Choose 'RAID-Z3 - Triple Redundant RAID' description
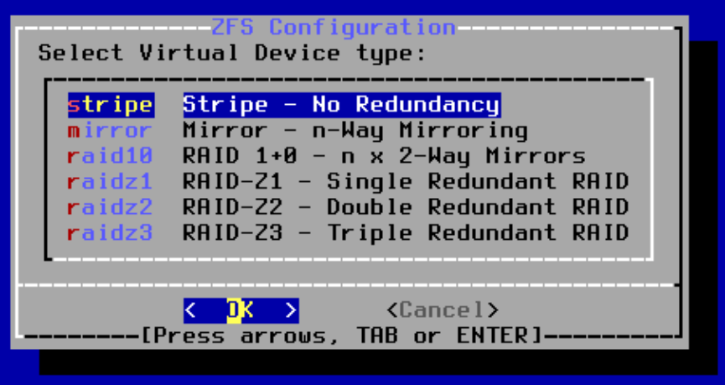 406,232
